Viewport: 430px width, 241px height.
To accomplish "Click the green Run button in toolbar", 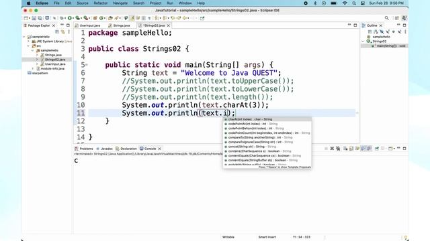I will coord(70,18).
